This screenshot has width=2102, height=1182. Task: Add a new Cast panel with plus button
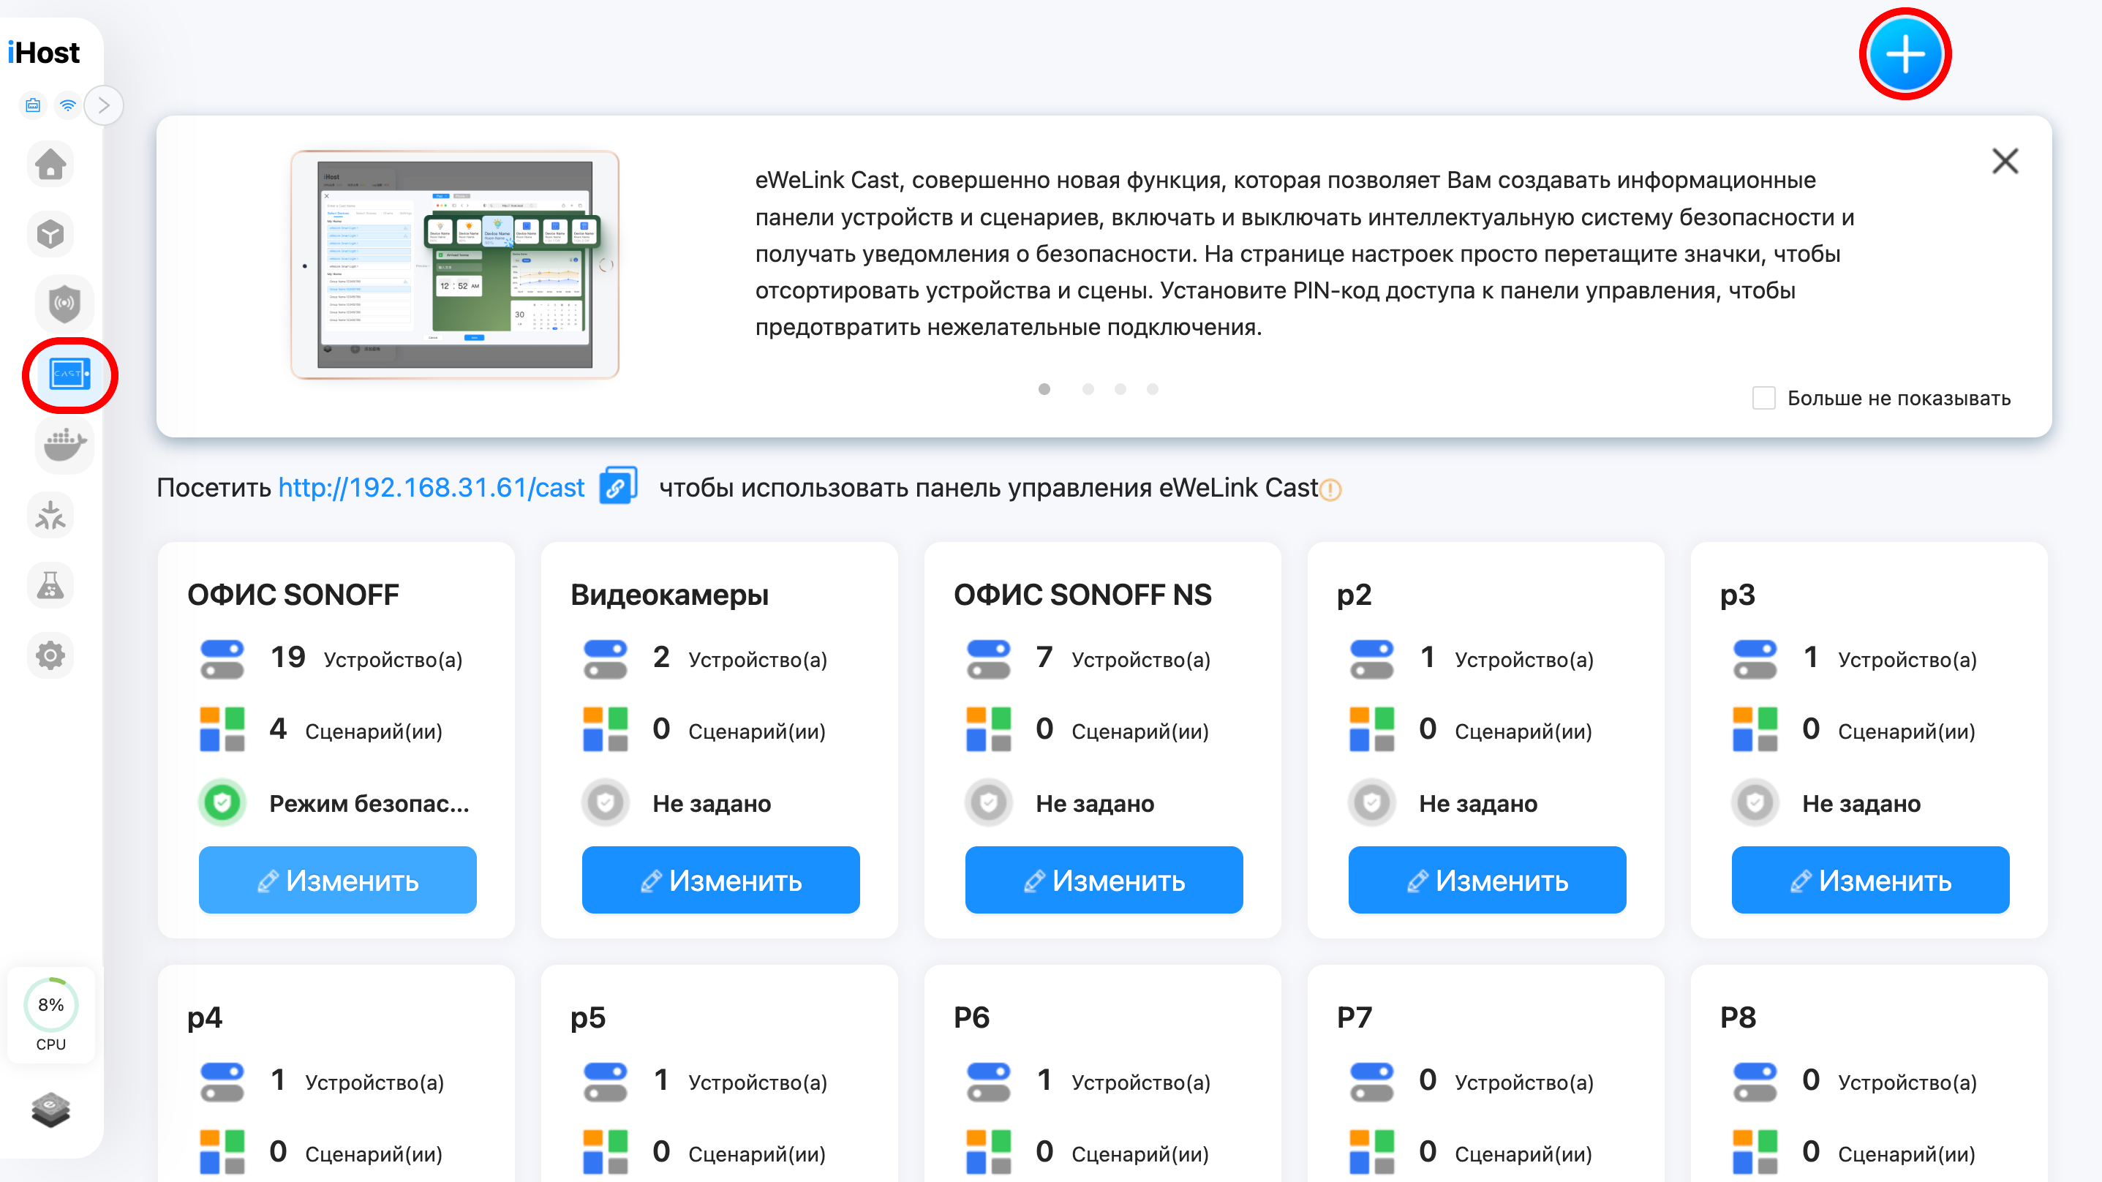point(1905,54)
